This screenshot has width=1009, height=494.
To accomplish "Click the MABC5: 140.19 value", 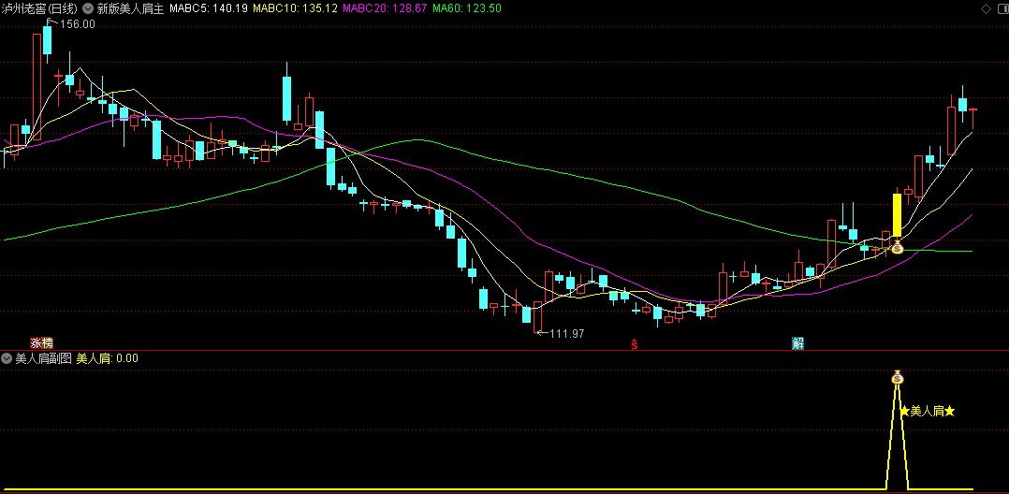I will pyautogui.click(x=209, y=9).
